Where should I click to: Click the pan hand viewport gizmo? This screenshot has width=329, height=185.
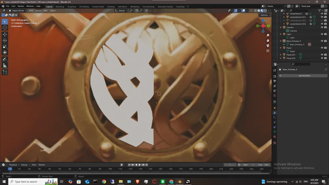pos(268,40)
